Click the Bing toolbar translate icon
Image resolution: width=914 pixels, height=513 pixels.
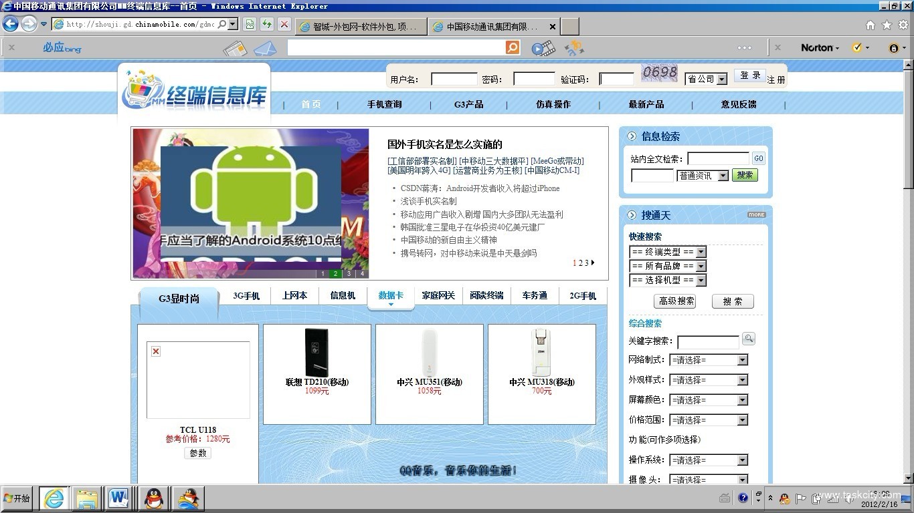(x=574, y=48)
